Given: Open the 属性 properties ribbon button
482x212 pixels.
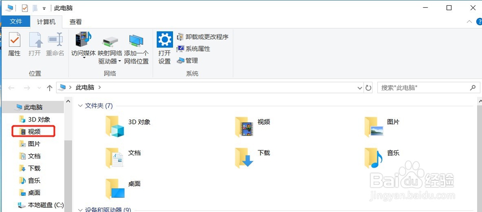Looking at the screenshot, I should [x=14, y=44].
